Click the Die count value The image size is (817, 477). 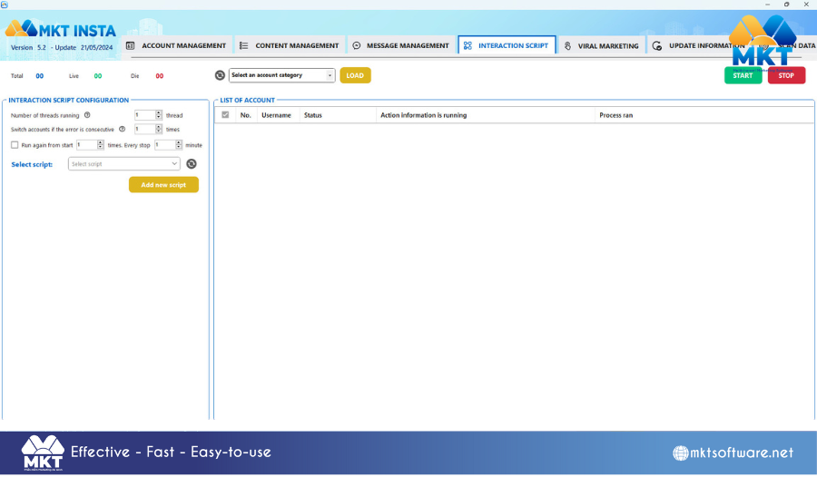click(160, 76)
